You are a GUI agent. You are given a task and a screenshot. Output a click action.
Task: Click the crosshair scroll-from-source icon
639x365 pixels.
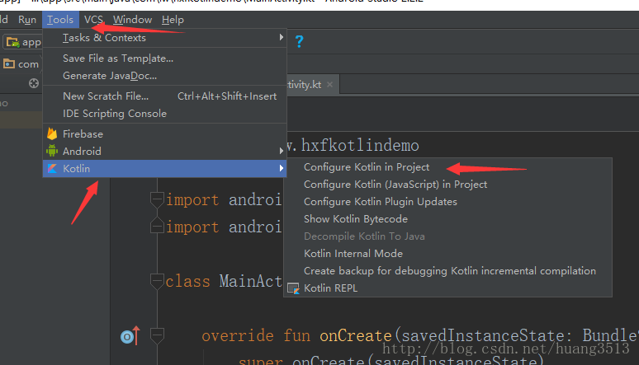click(34, 83)
